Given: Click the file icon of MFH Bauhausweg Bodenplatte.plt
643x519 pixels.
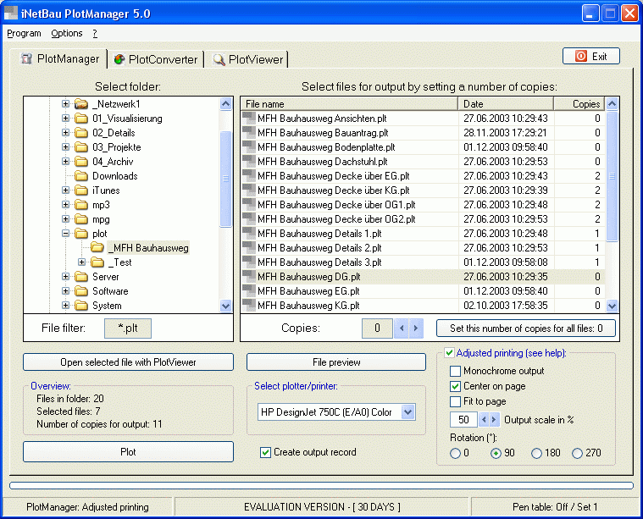Looking at the screenshot, I should [249, 146].
